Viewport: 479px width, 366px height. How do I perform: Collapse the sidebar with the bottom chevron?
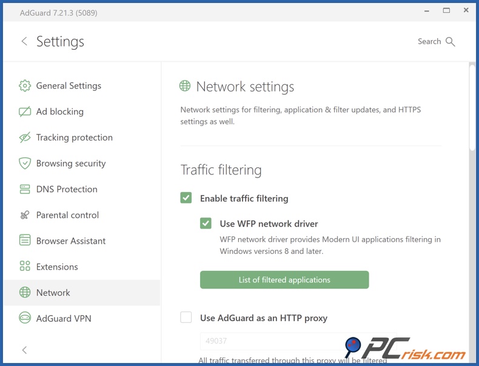pyautogui.click(x=24, y=350)
